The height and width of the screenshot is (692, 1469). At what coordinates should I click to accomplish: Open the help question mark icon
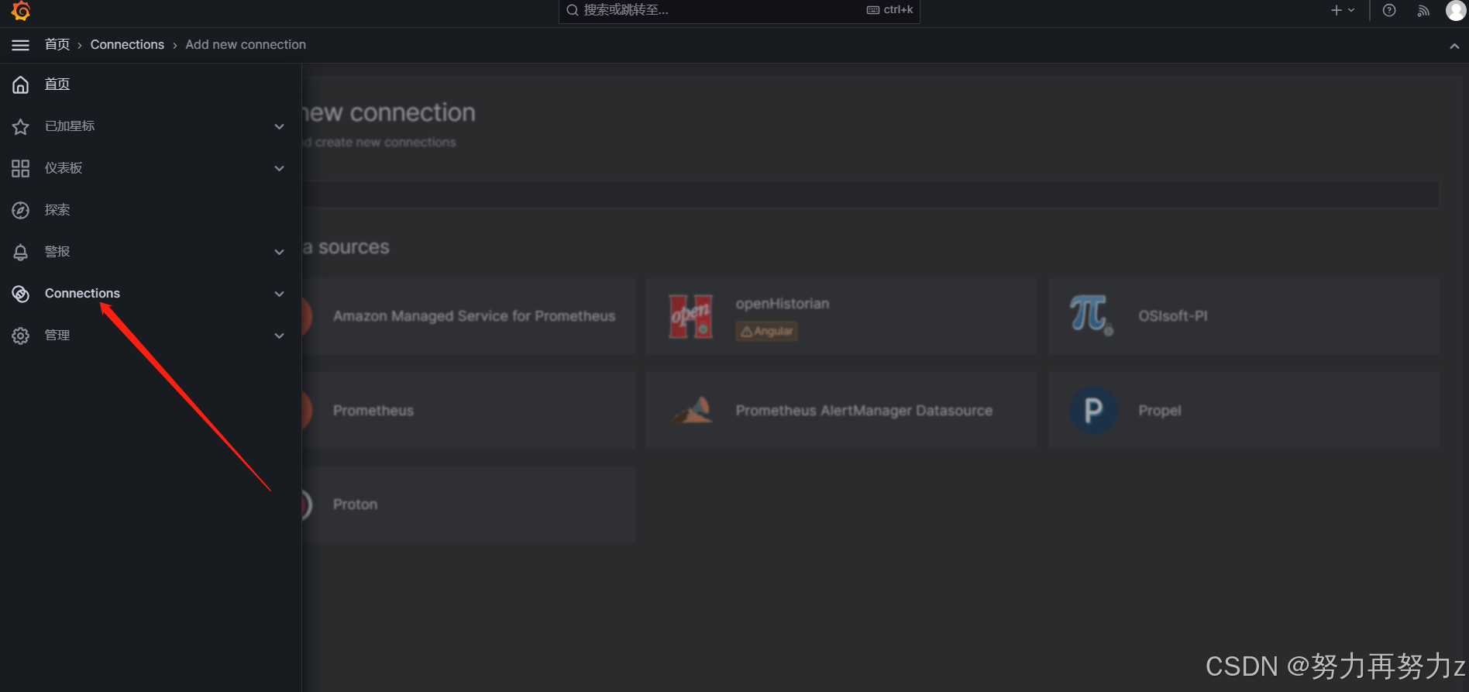click(1389, 10)
